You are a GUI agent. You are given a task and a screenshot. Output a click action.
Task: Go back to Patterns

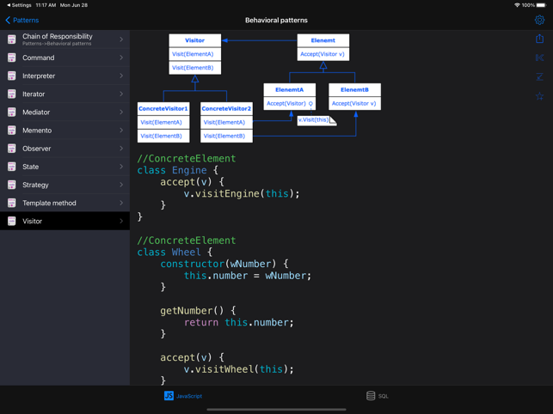point(22,20)
